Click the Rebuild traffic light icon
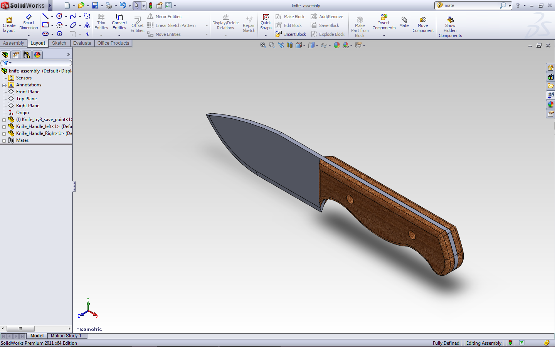This screenshot has width=555, height=347. coord(151,5)
